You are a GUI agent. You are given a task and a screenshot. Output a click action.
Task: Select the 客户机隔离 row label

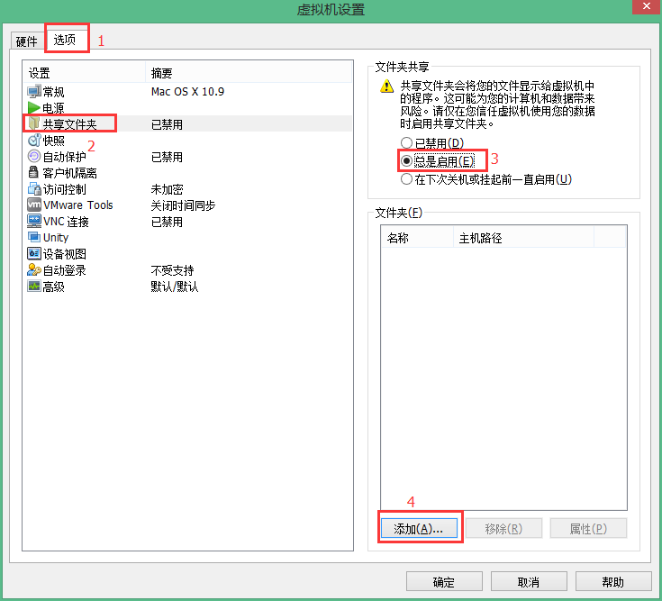coord(69,173)
